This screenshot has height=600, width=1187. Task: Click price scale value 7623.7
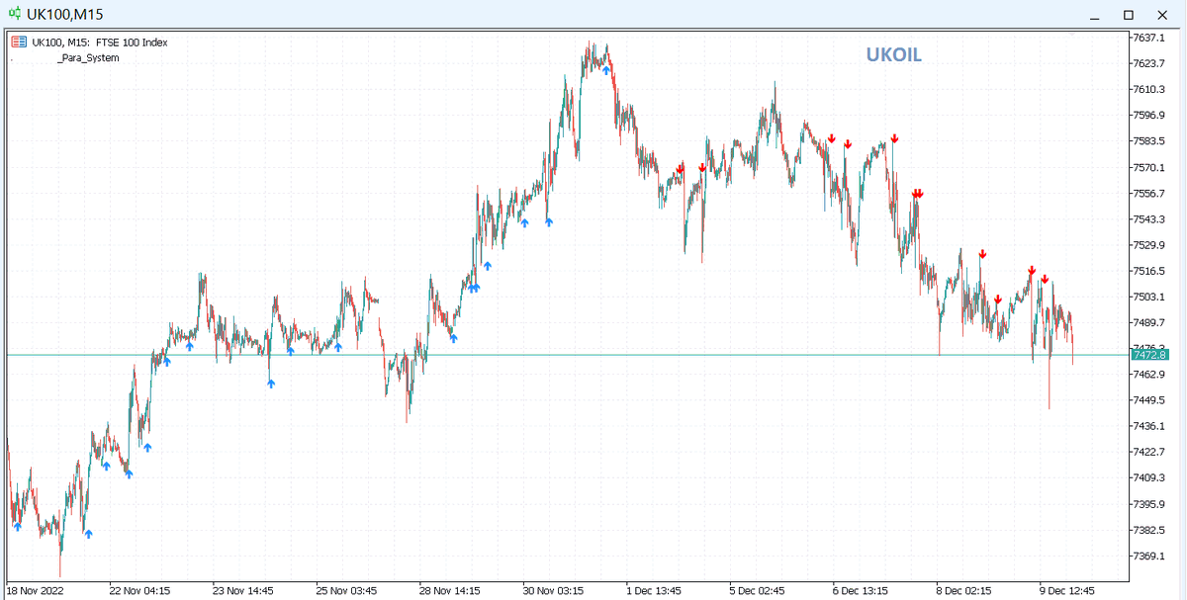tap(1150, 63)
